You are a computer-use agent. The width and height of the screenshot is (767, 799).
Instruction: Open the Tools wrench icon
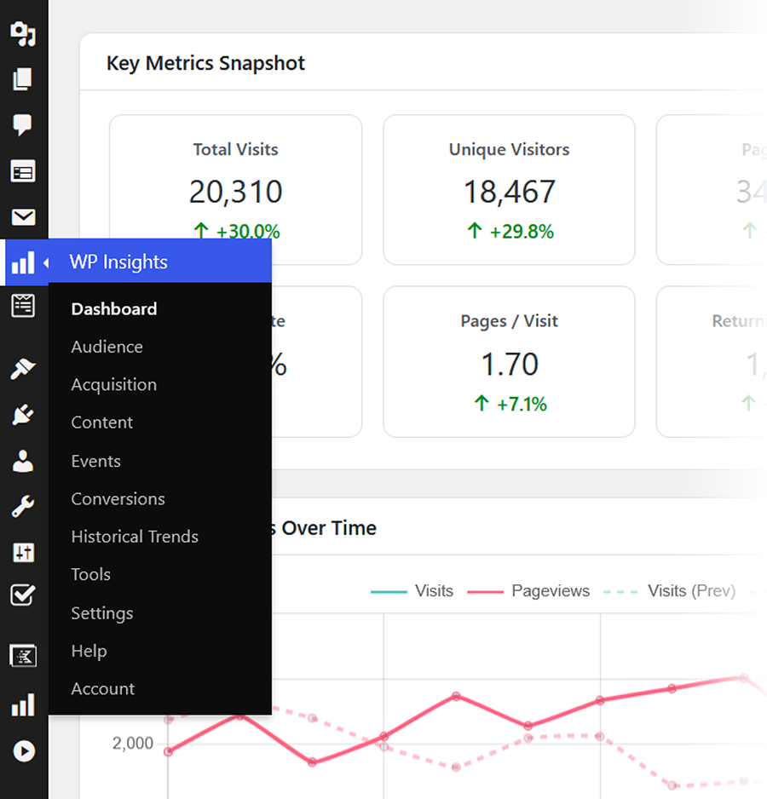pos(23,507)
